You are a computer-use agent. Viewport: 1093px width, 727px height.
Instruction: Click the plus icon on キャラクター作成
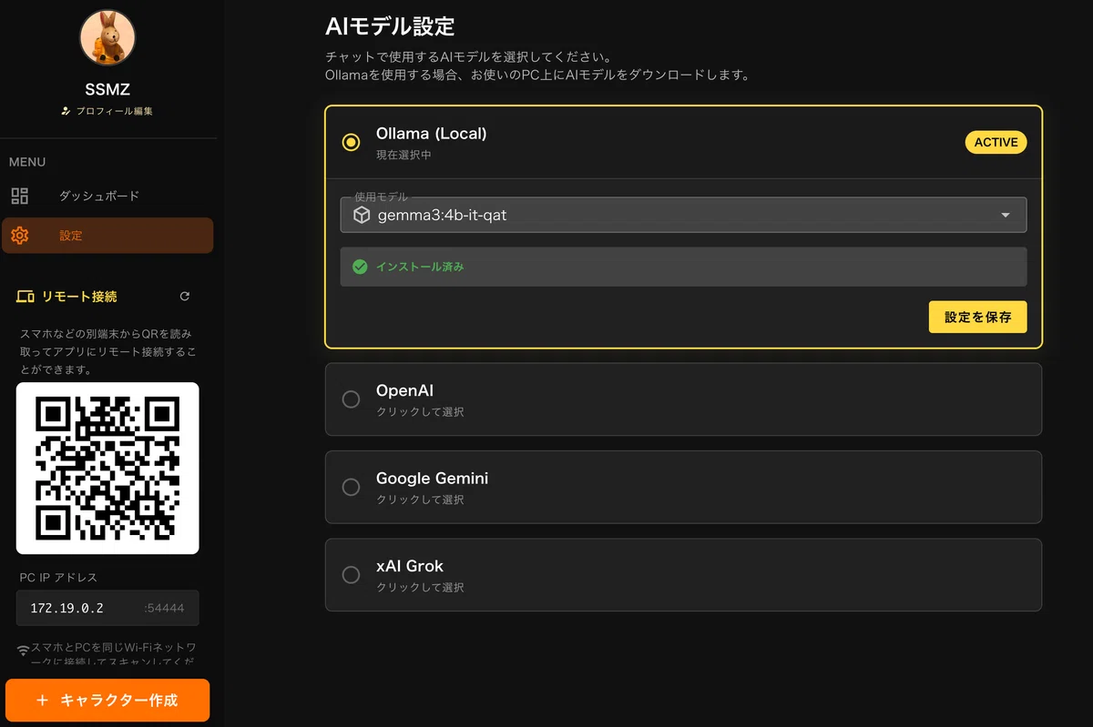(x=42, y=701)
